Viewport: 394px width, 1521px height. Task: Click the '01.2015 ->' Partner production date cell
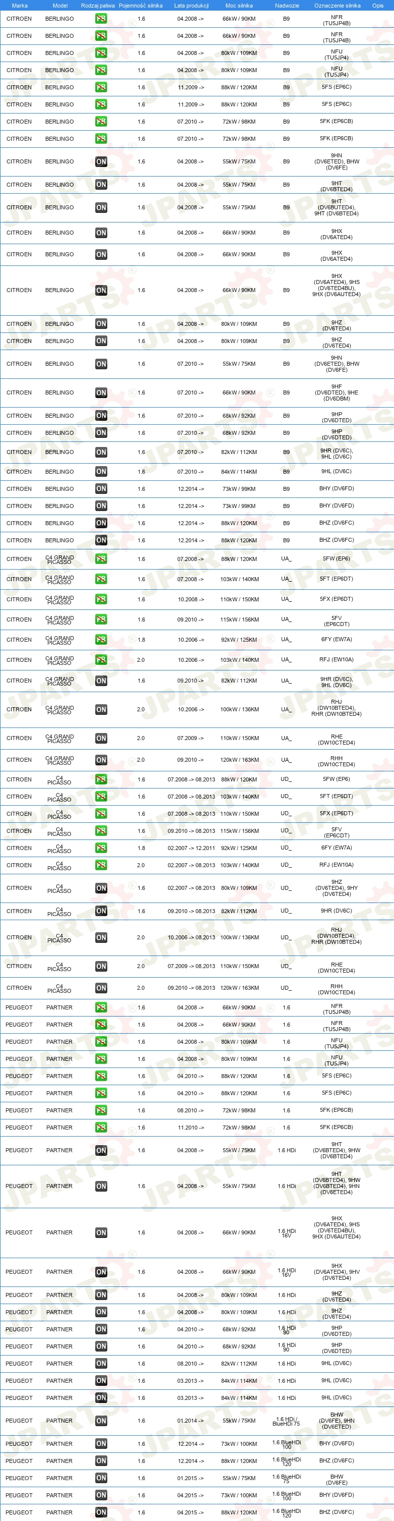(190, 1478)
